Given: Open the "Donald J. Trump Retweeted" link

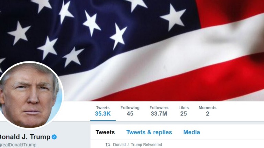Looking at the screenshot, I should 137,145.
